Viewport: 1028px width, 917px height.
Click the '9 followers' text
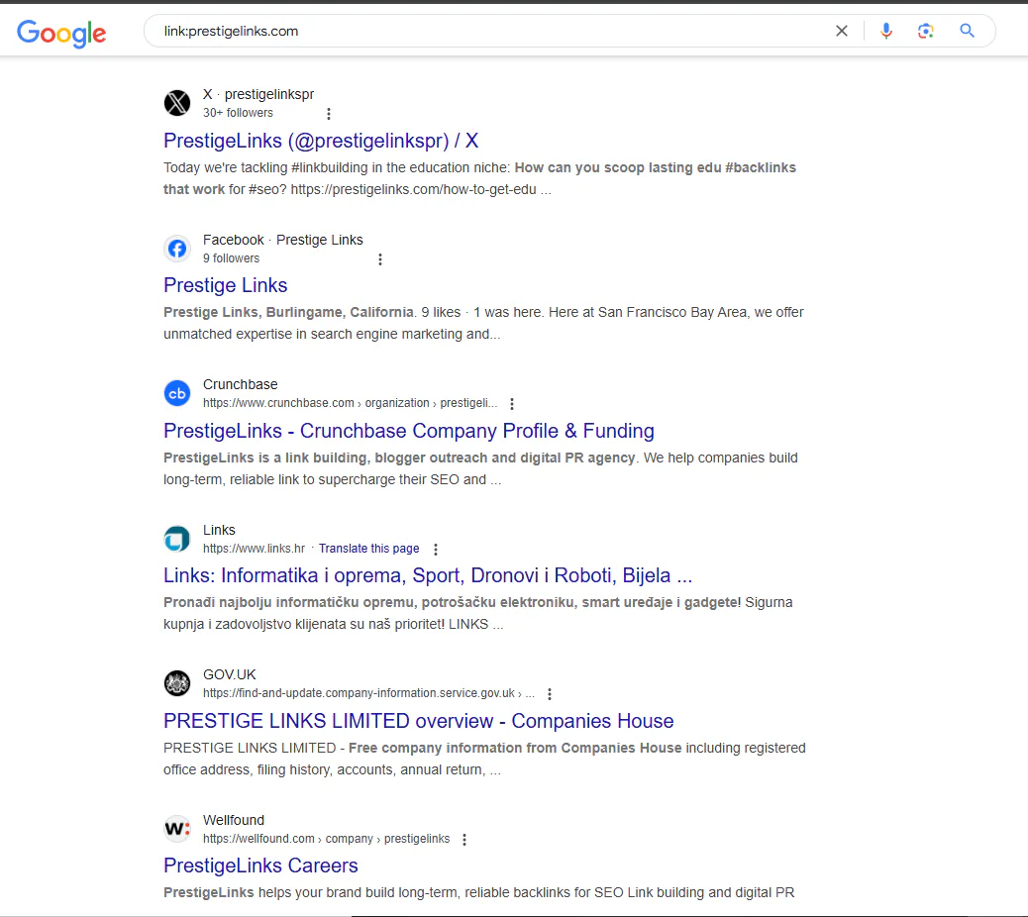231,258
